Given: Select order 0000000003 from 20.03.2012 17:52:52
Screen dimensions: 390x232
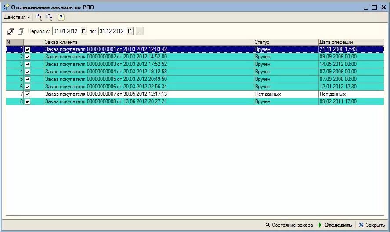Looking at the screenshot, I should (149, 64).
